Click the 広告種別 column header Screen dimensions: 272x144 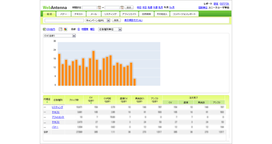coord(58,100)
